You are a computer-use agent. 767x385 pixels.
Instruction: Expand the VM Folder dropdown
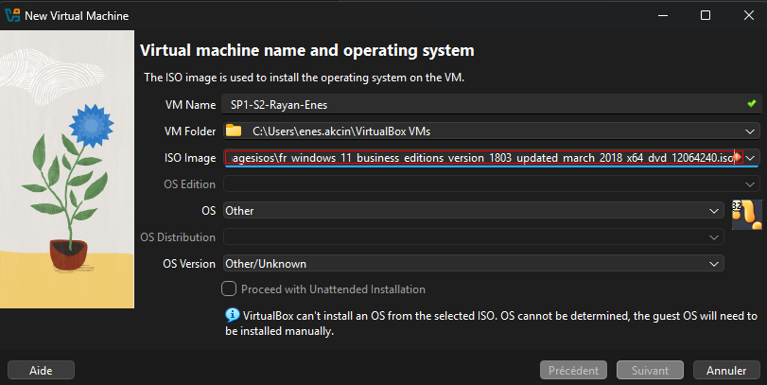coord(750,131)
